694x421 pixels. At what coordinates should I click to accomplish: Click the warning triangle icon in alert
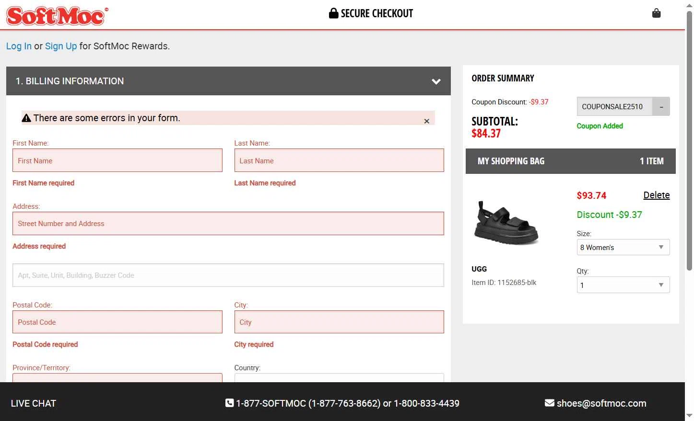point(27,118)
